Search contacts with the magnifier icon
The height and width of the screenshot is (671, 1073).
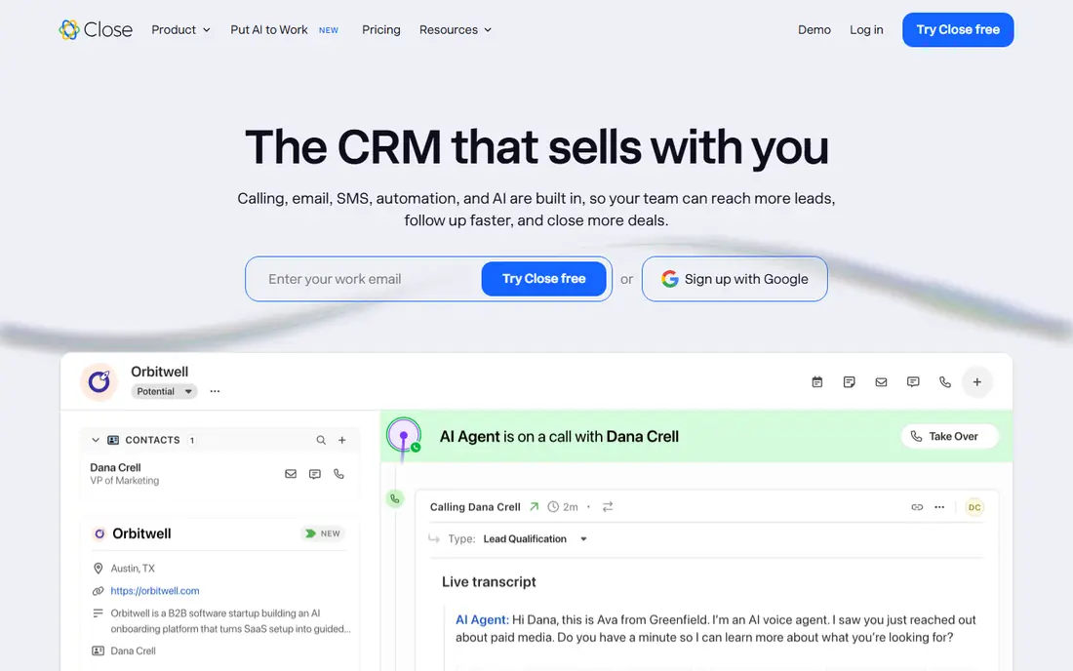[321, 440]
